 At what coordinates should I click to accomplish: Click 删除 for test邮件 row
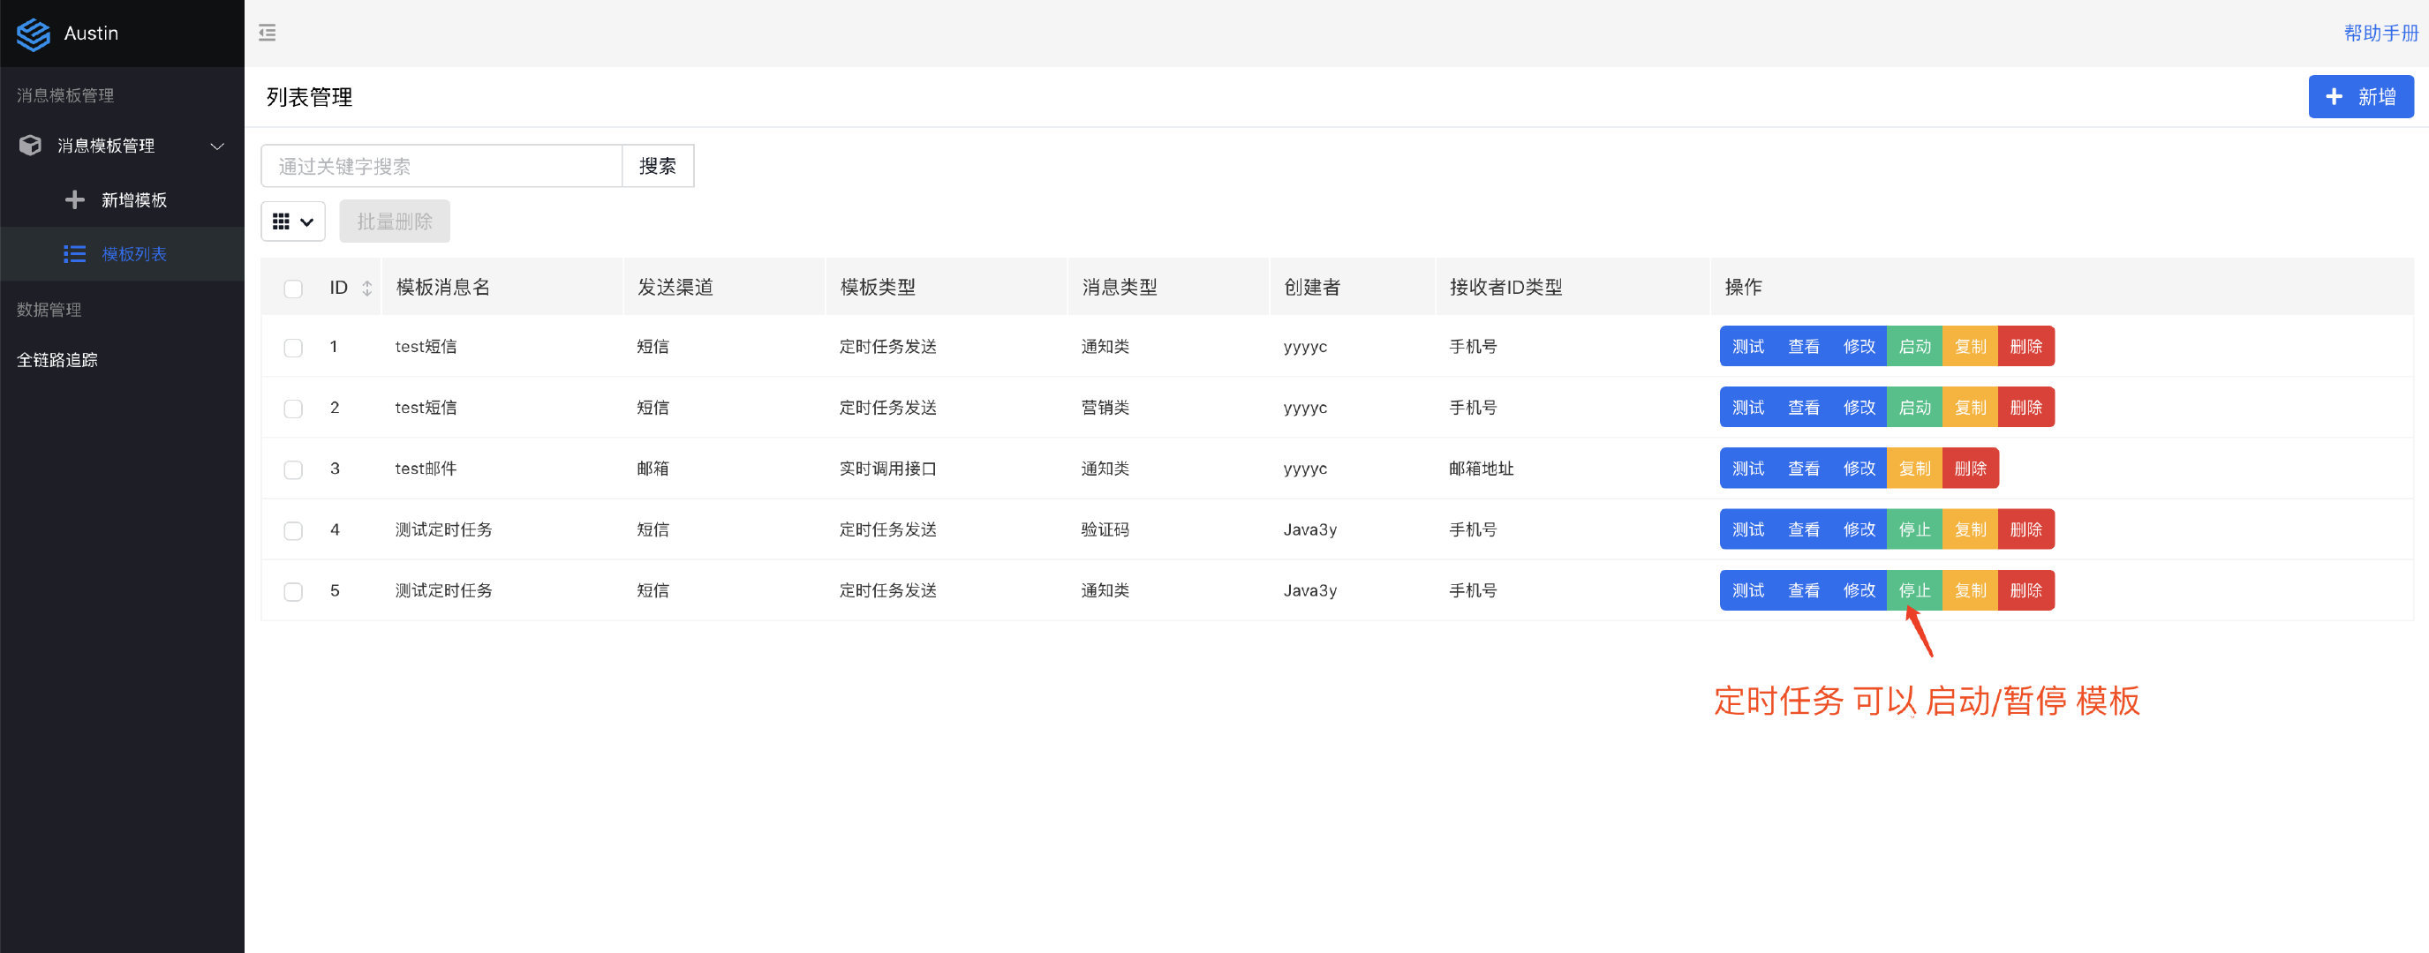click(x=1970, y=469)
